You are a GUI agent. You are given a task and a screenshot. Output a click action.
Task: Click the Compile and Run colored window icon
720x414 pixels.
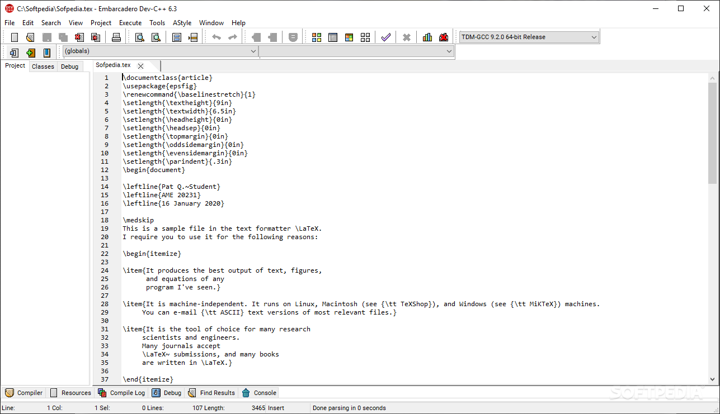(349, 37)
